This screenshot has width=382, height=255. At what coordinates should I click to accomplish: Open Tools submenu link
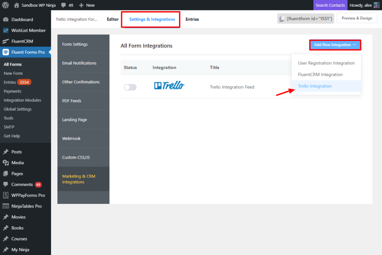(8, 118)
